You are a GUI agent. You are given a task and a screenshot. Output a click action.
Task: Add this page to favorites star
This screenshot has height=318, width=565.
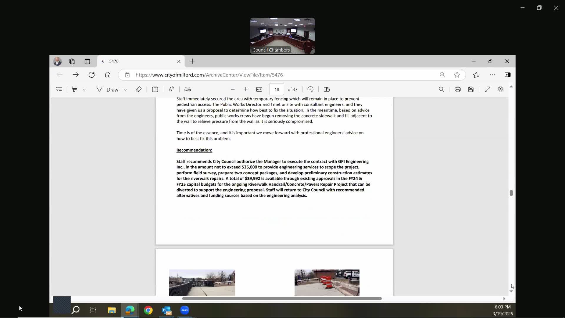457,75
